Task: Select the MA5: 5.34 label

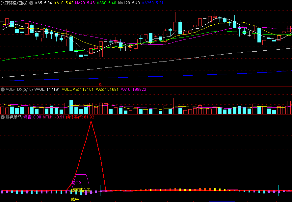Action: coord(43,3)
